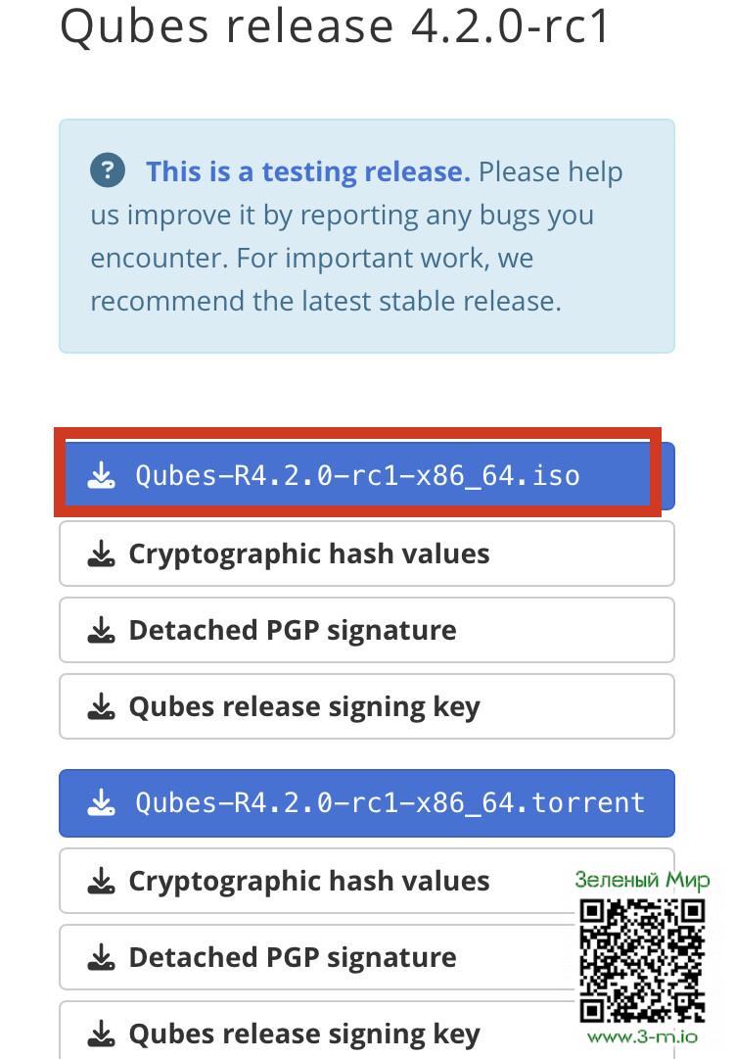
Task: Click the bold 'This is a testing release.' text
Action: click(x=307, y=171)
